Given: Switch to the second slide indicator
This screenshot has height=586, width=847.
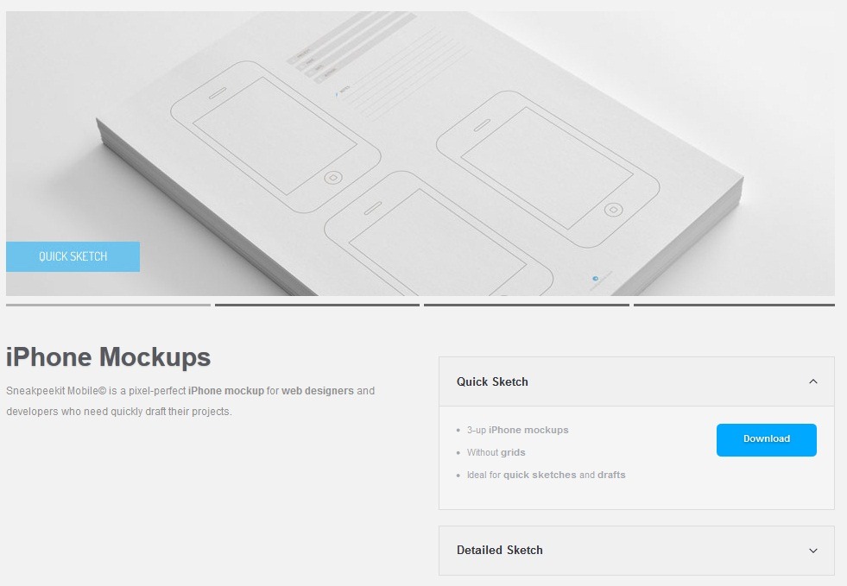Looking at the screenshot, I should 317,306.
